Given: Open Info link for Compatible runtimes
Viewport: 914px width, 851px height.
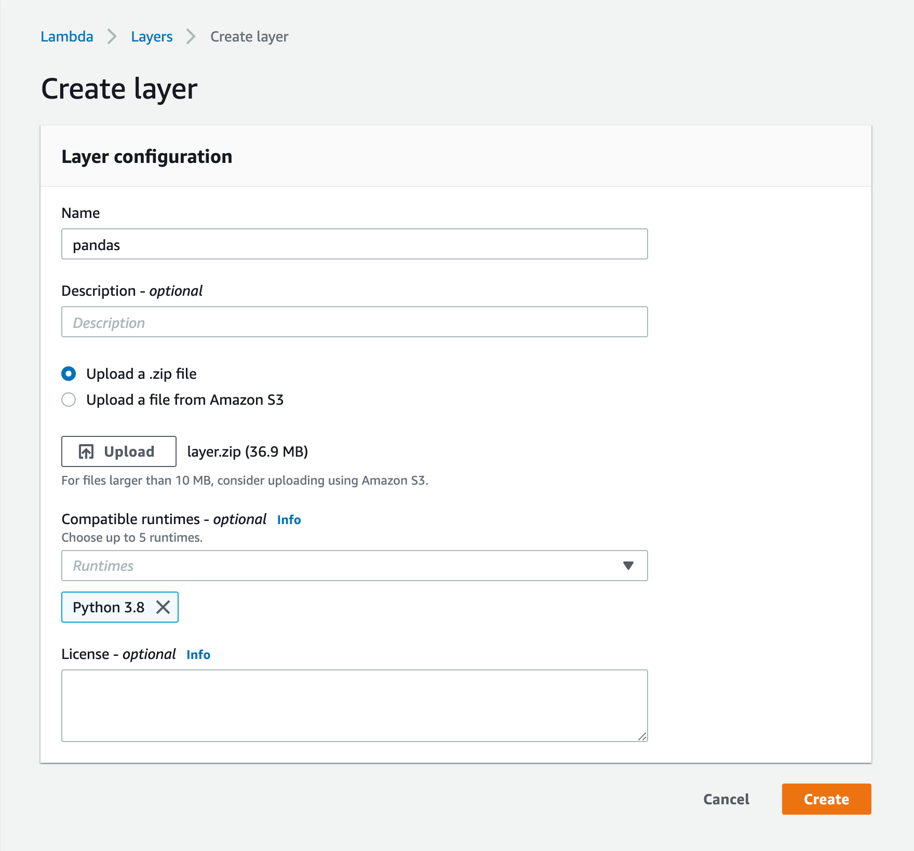Looking at the screenshot, I should (x=289, y=519).
